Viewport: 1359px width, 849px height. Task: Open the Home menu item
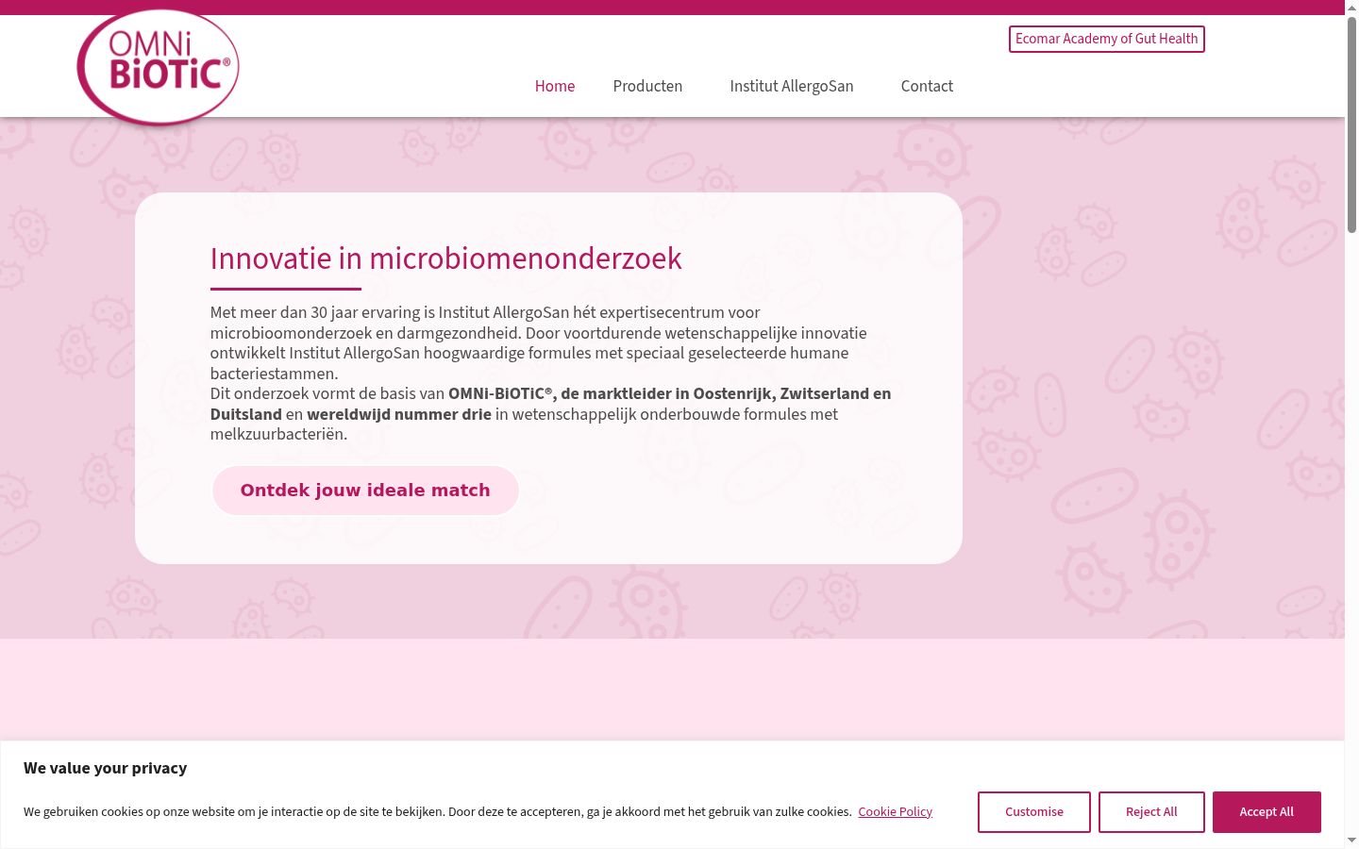(x=555, y=86)
